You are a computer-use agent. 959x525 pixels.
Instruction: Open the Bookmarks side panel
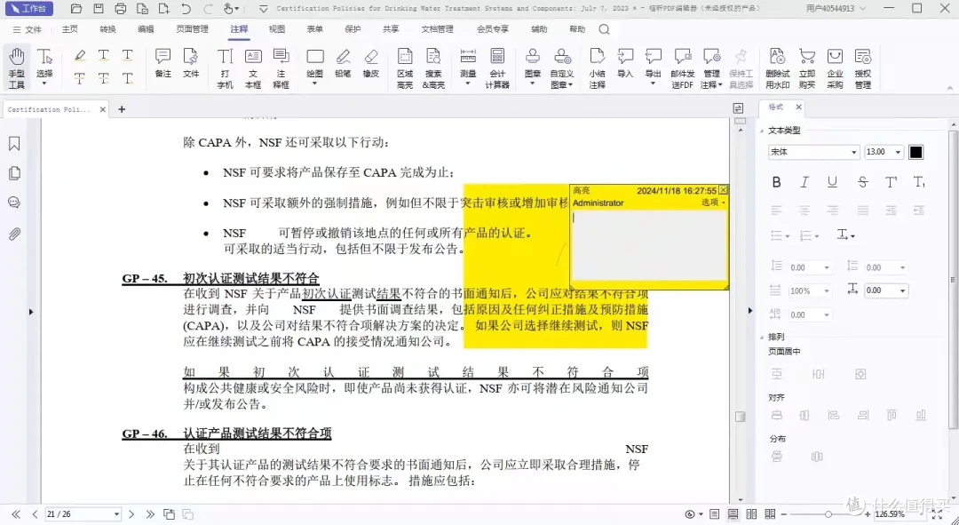tap(15, 144)
